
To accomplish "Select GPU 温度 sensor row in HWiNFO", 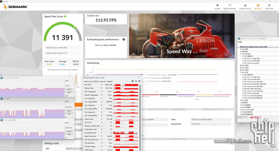I will pyautogui.click(x=245, y=49).
